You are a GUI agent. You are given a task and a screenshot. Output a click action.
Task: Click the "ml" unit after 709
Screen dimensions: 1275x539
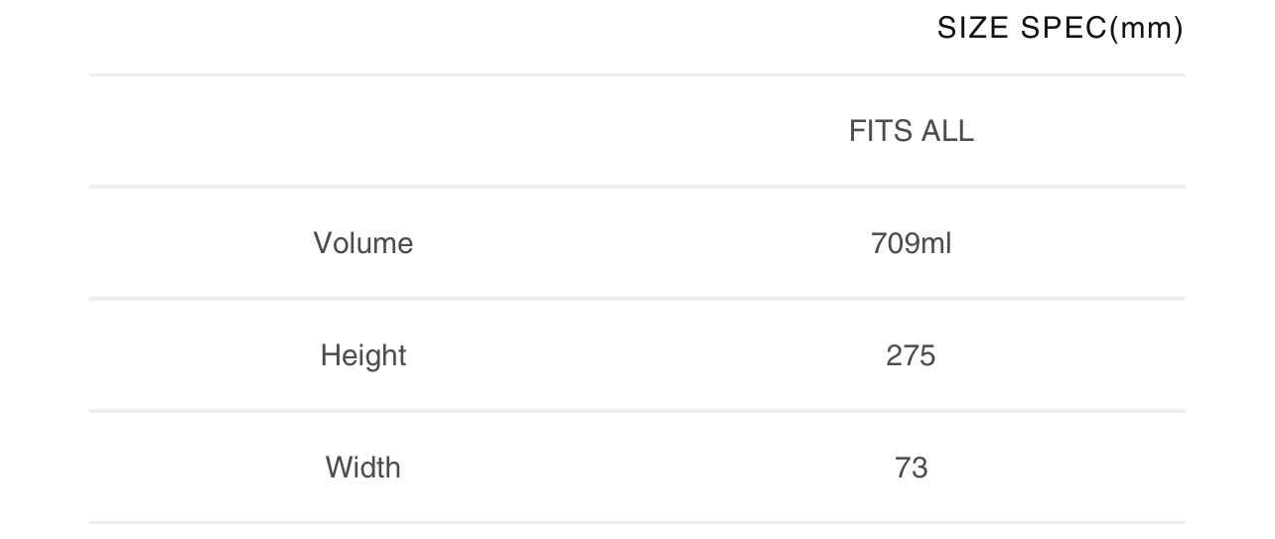click(935, 243)
